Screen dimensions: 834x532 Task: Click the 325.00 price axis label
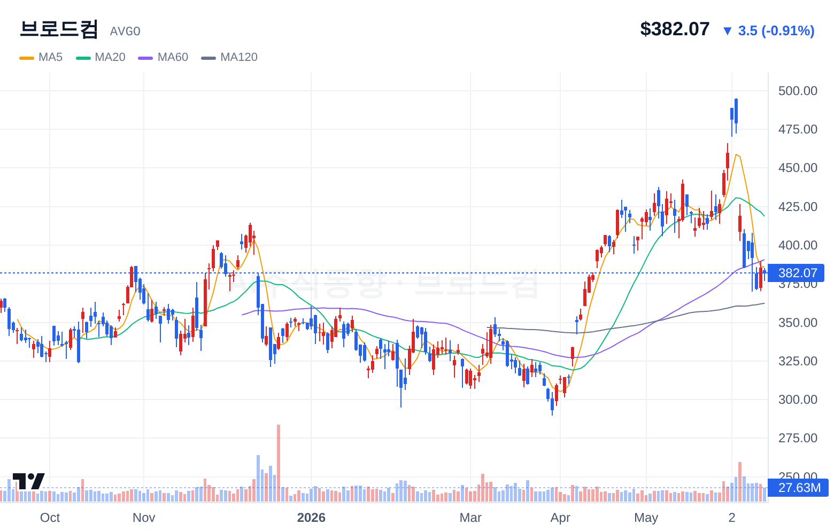pos(798,361)
